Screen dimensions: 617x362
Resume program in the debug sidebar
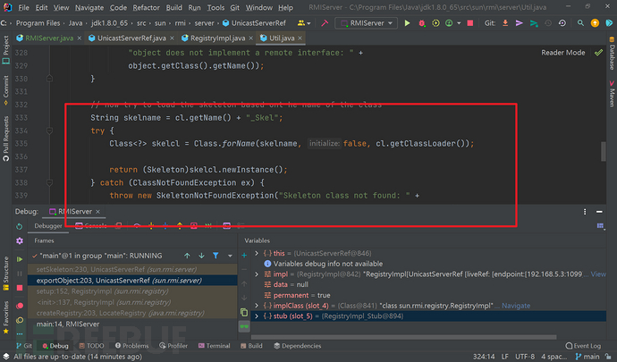[20, 259]
